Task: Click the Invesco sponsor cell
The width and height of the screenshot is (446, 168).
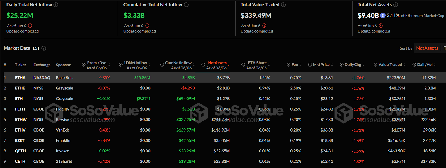Action: pyautogui.click(x=62, y=151)
